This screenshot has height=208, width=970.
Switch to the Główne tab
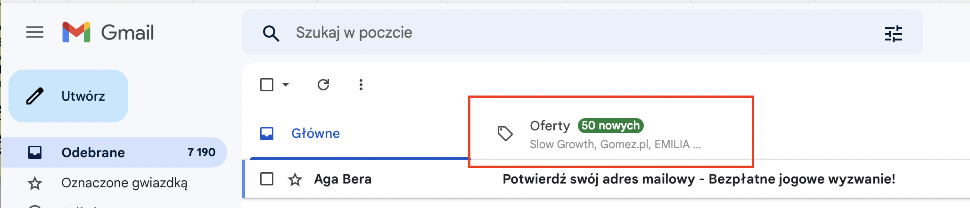(x=315, y=134)
